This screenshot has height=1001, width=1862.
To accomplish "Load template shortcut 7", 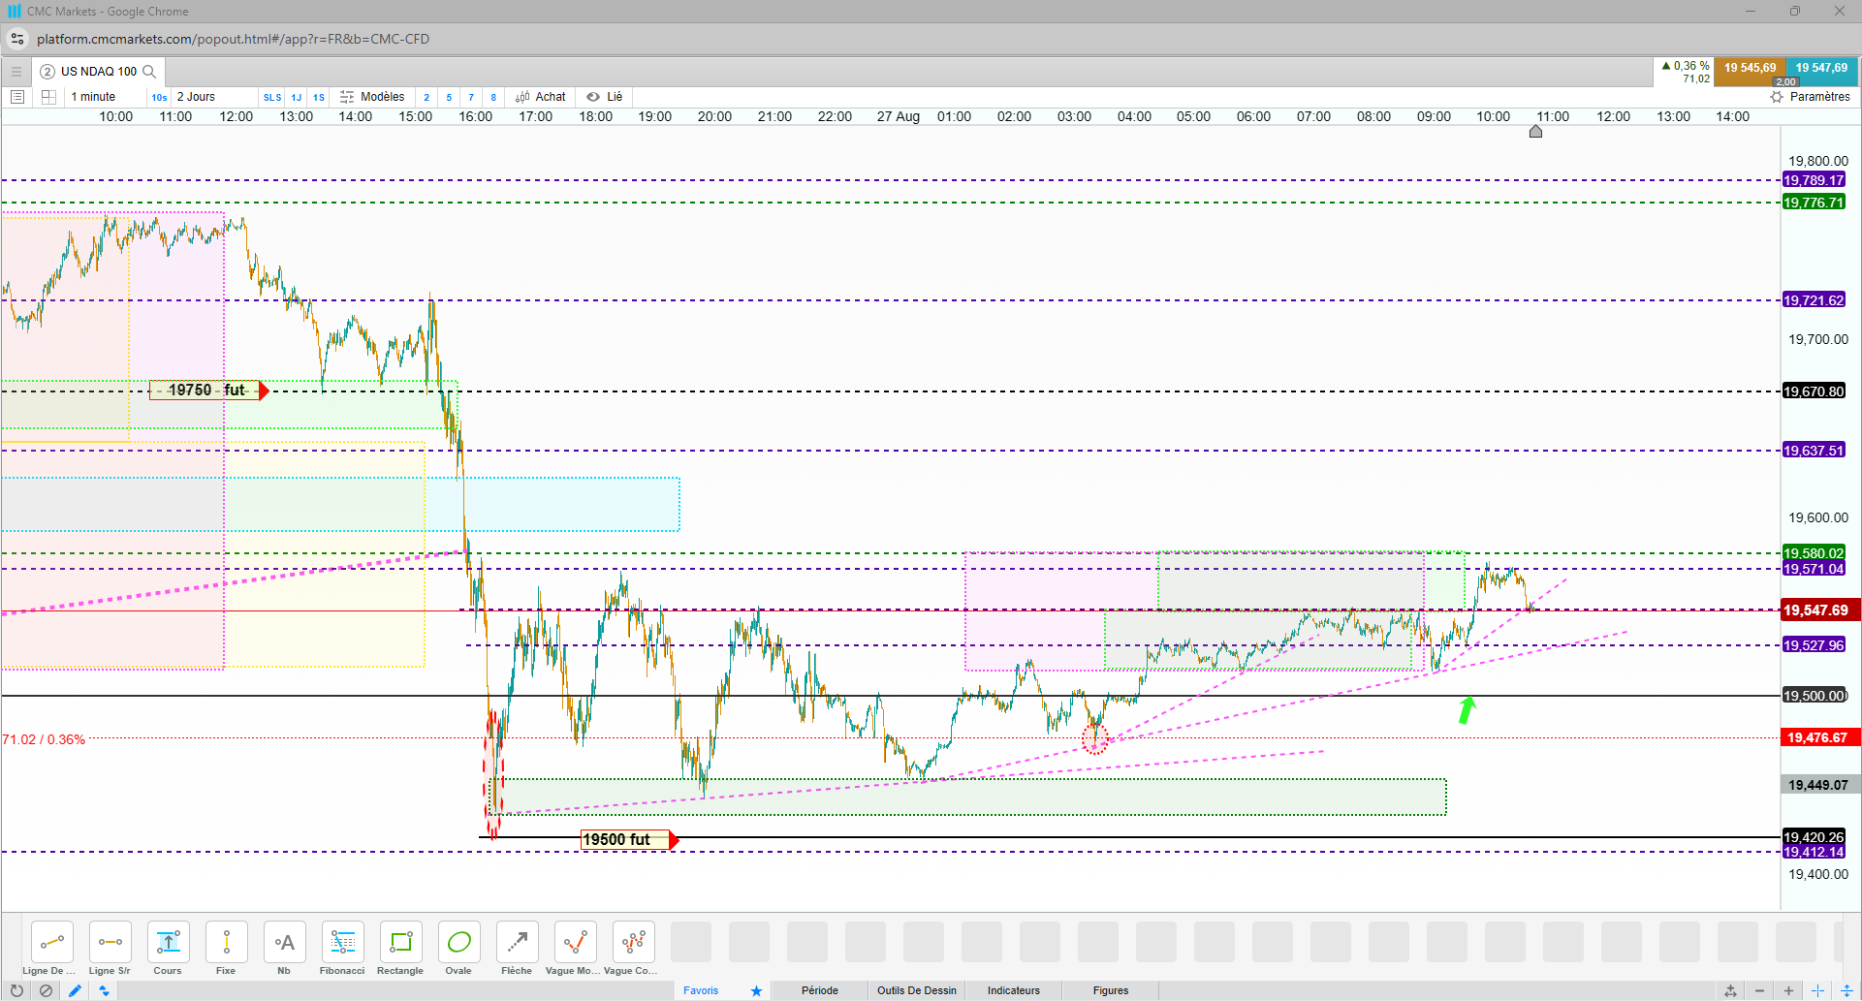I will pyautogui.click(x=471, y=97).
